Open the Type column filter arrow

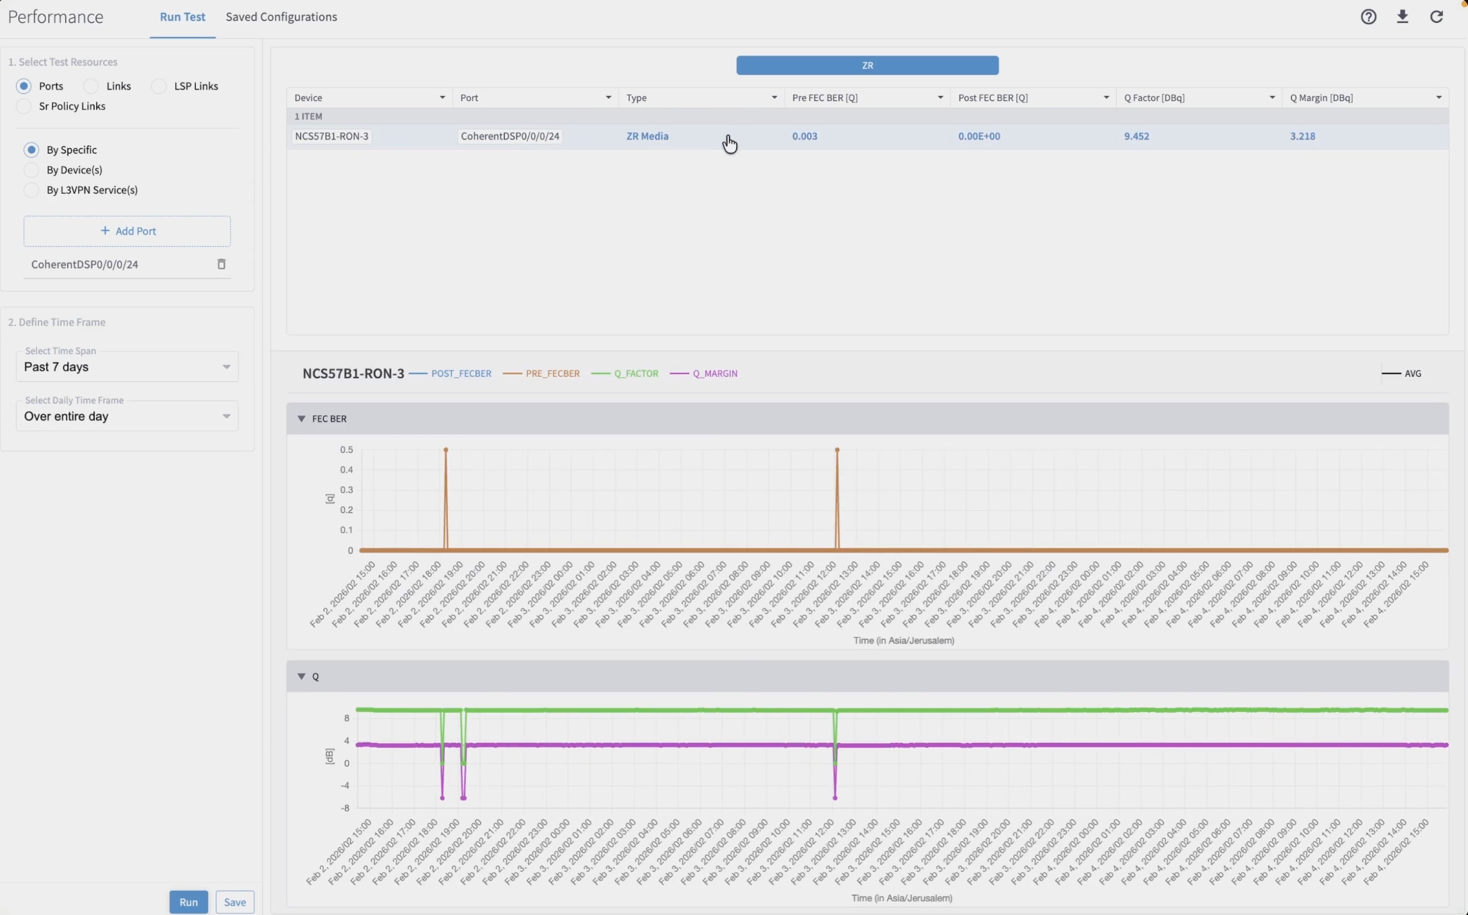pos(774,98)
